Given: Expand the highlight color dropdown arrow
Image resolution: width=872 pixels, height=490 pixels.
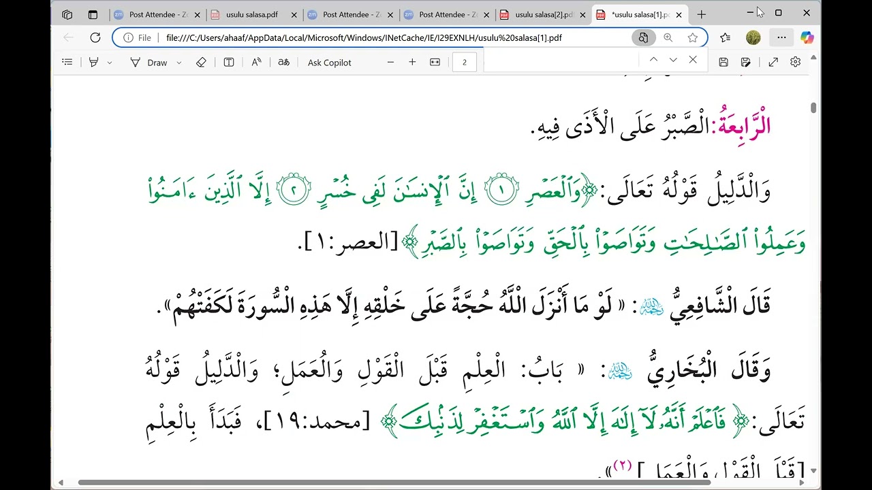Looking at the screenshot, I should pos(109,63).
